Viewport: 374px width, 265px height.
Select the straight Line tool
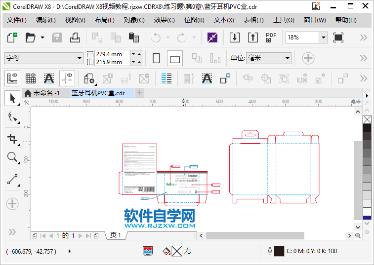(x=12, y=180)
